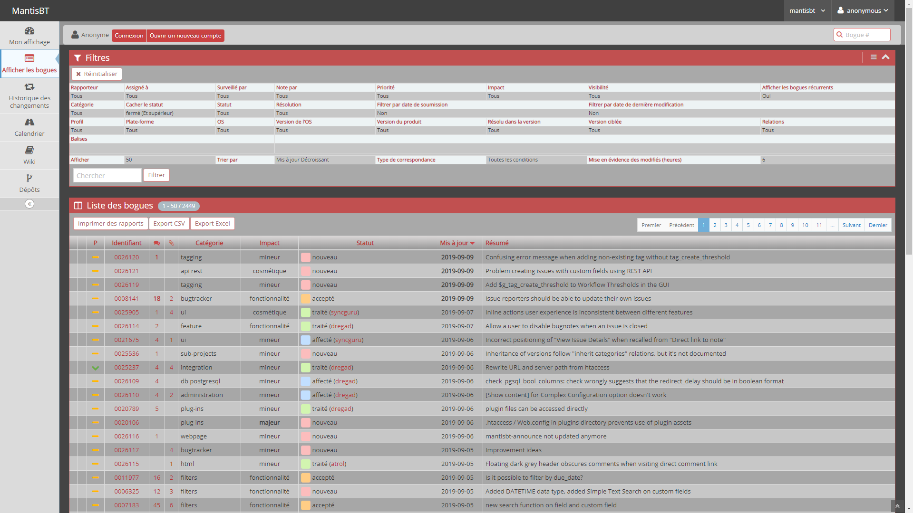Sort by the Résumé column header
Viewport: 913px width, 513px height.
pos(497,243)
